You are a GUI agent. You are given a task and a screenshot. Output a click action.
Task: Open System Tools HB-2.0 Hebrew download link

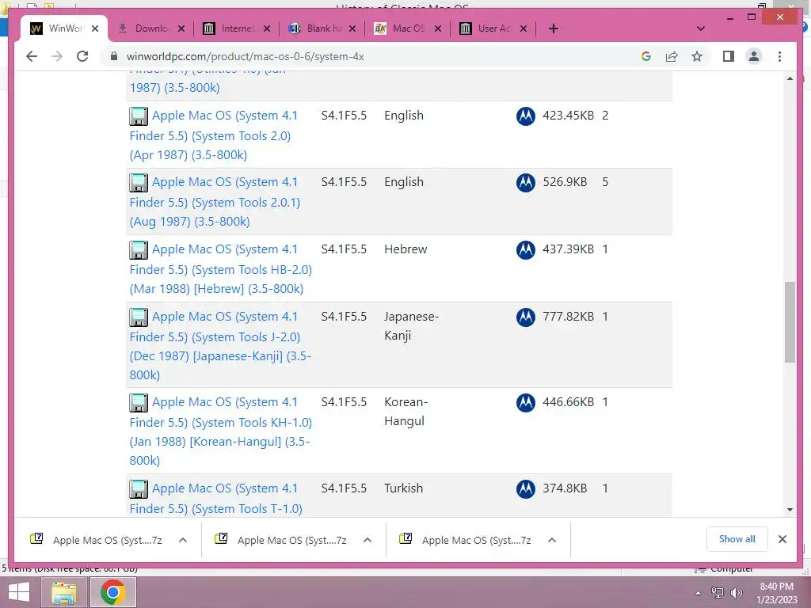[221, 269]
